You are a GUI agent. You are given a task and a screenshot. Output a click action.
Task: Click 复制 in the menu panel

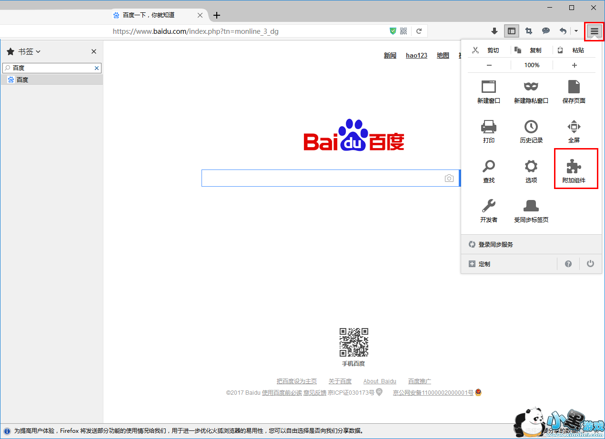point(528,50)
